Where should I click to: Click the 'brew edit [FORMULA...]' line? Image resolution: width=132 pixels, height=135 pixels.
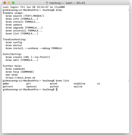point(22,60)
